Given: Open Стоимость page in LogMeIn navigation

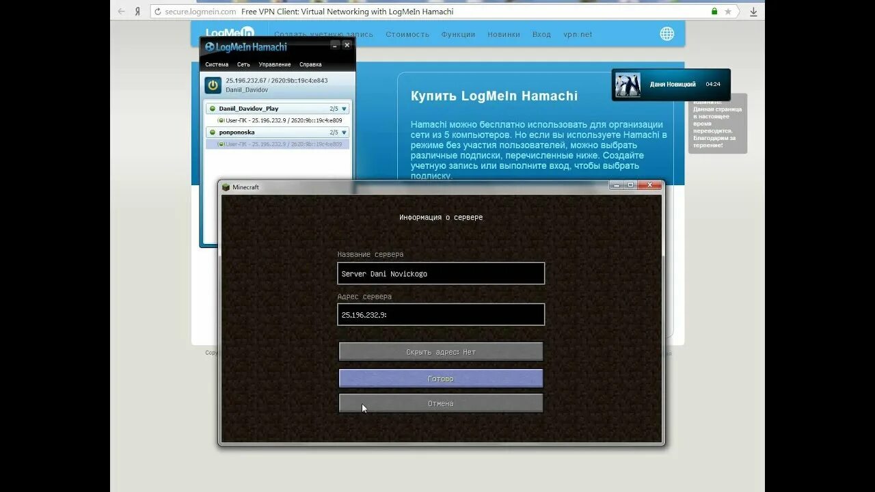Looking at the screenshot, I should (407, 34).
